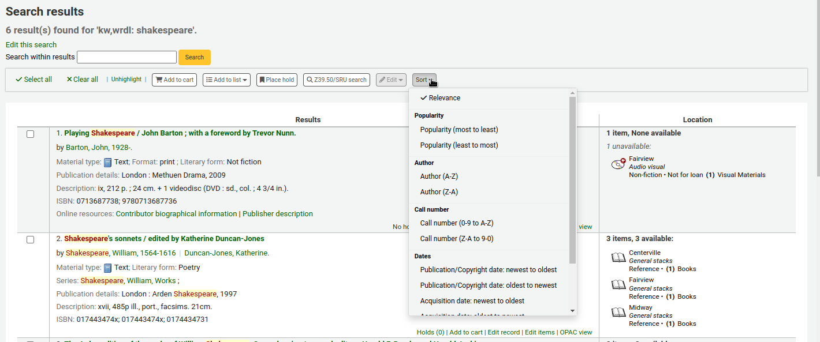
Task: Click the Place hold bookmark button
Action: click(276, 80)
